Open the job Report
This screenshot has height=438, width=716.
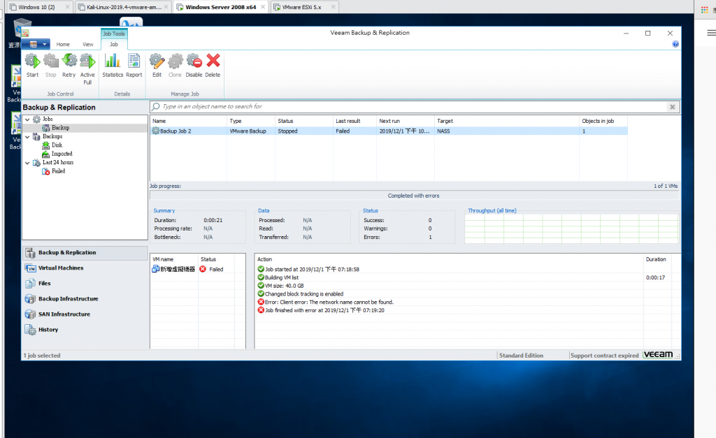point(134,65)
